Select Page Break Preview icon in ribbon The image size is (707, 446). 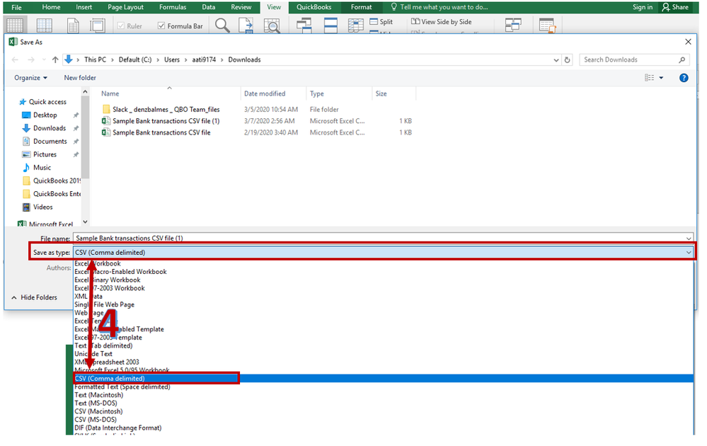44,25
